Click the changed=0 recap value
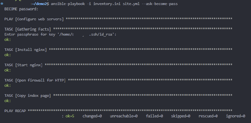This screenshot has height=123, width=251. click(x=92, y=116)
